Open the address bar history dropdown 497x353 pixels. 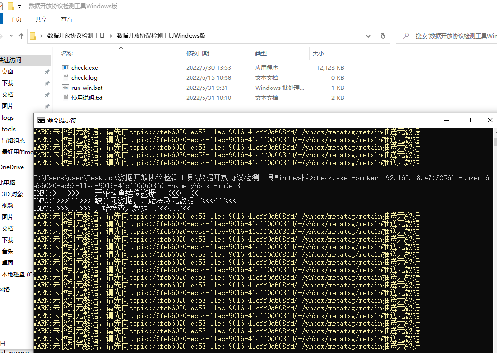click(x=368, y=36)
